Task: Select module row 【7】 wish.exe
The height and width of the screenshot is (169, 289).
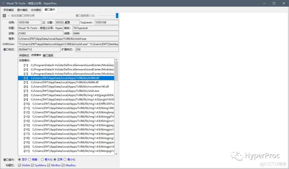Action: 66,91
